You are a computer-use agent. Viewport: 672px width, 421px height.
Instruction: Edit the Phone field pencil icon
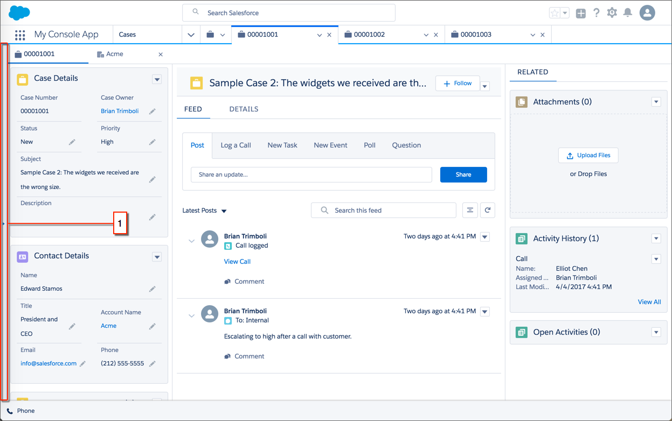point(153,364)
